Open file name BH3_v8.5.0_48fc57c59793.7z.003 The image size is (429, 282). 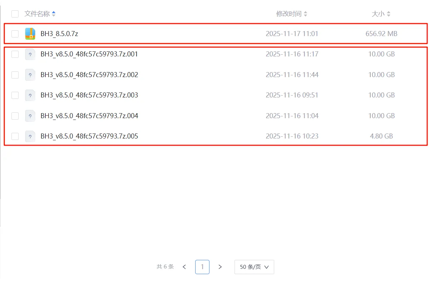(x=89, y=95)
